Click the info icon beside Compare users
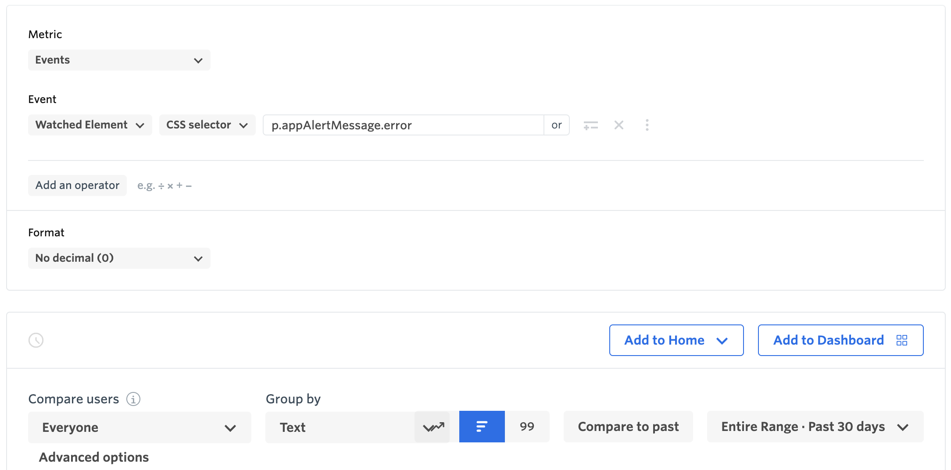The height and width of the screenshot is (470, 951). 133,399
